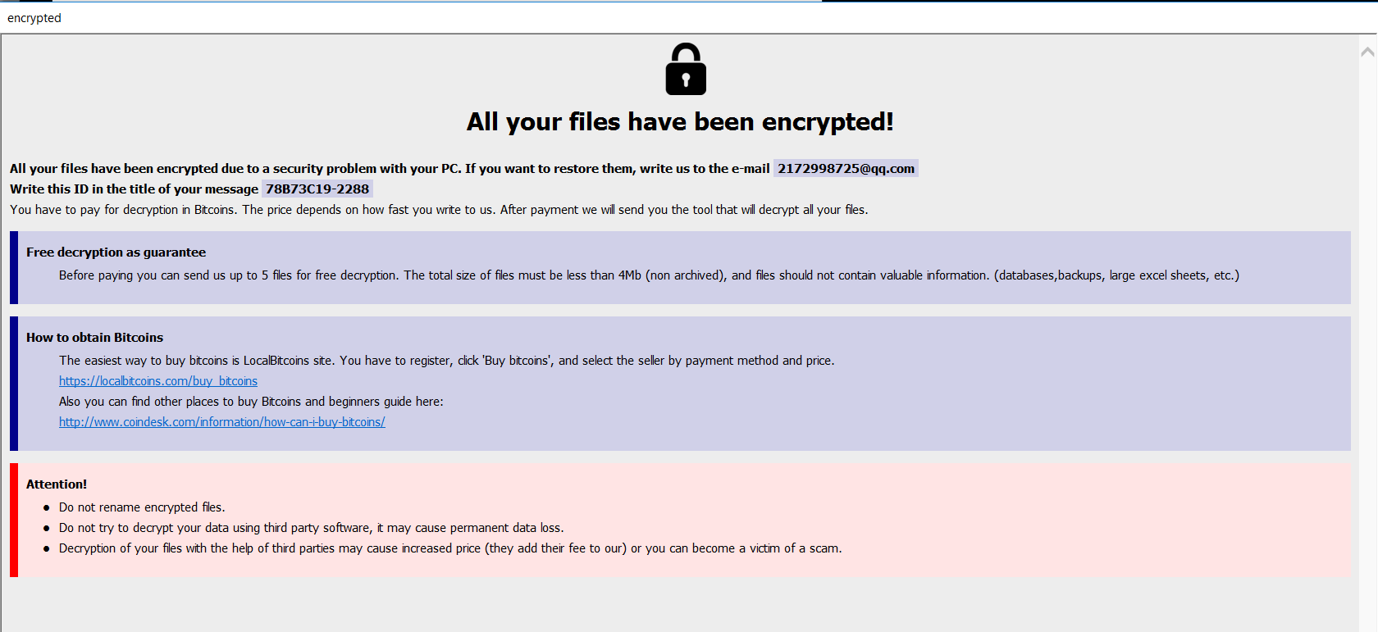Click the highlighted ID 78B73C19-2288
Image resolution: width=1378 pixels, height=632 pixels.
point(317,189)
